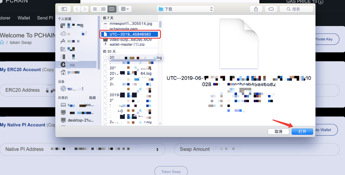
Task: Open the Wallet menu on PCHAIN page
Action: (x=24, y=18)
